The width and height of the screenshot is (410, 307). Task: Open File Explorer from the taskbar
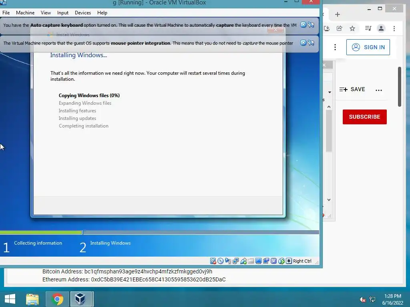(32, 299)
